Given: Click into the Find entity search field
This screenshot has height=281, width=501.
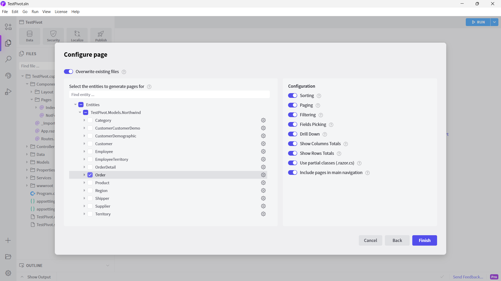Looking at the screenshot, I should (x=169, y=94).
